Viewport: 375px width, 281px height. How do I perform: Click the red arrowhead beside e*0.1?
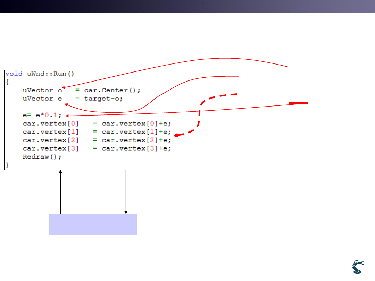[x=67, y=116]
